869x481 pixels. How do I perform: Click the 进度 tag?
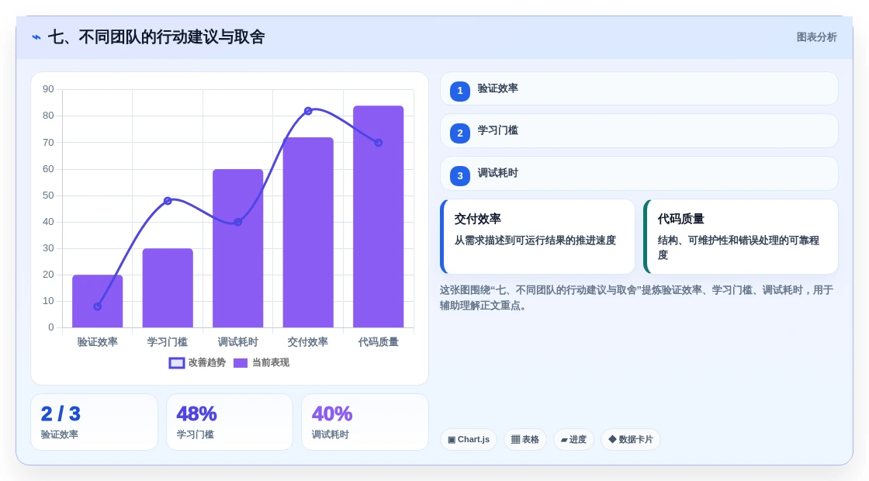(x=573, y=439)
